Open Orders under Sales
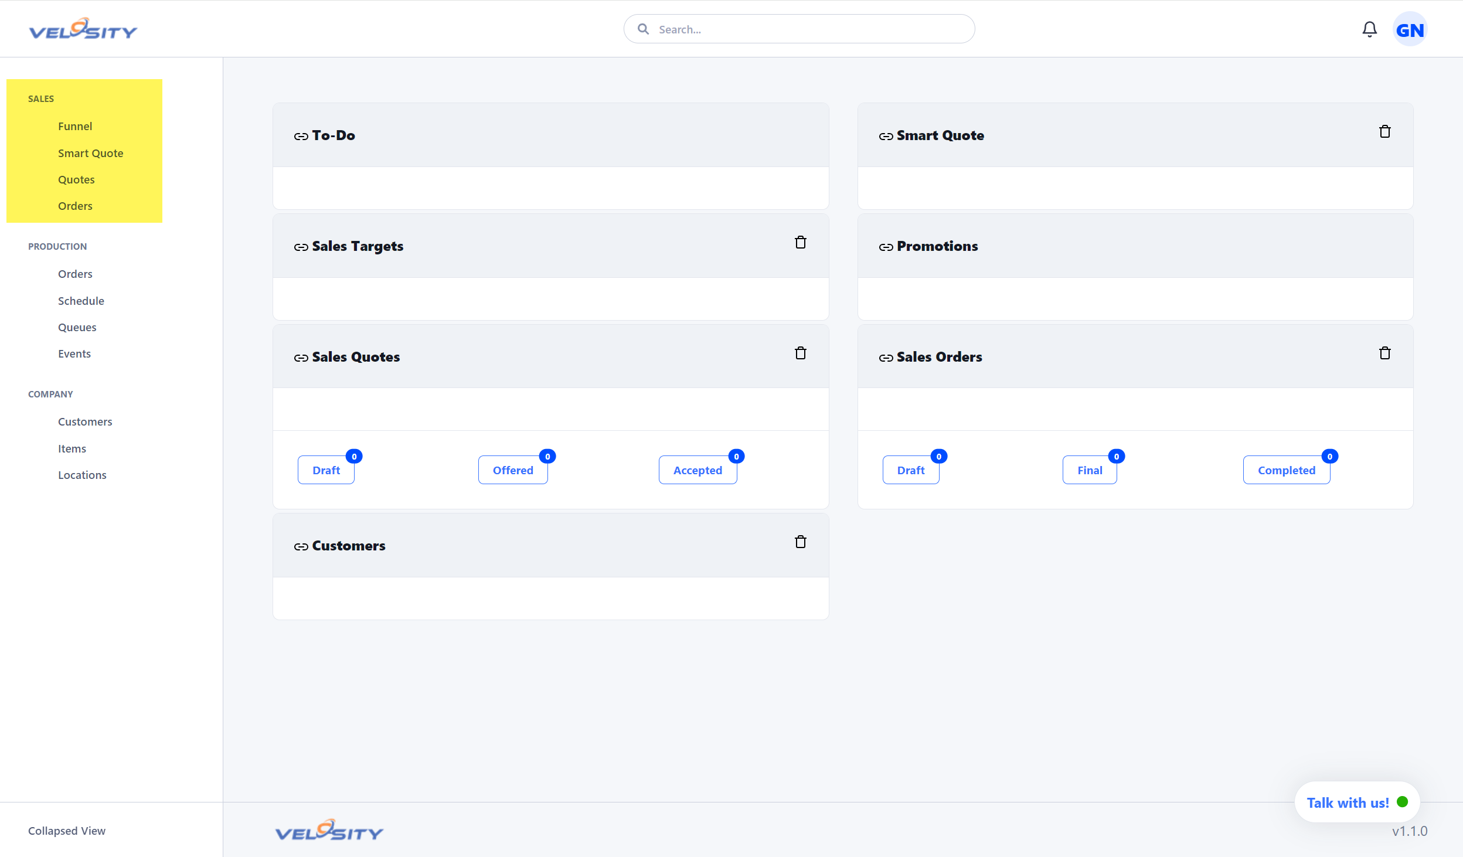 tap(75, 206)
